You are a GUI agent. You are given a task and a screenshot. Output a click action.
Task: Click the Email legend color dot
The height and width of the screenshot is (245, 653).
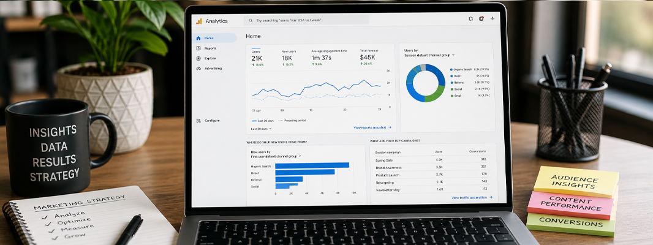pyautogui.click(x=451, y=96)
